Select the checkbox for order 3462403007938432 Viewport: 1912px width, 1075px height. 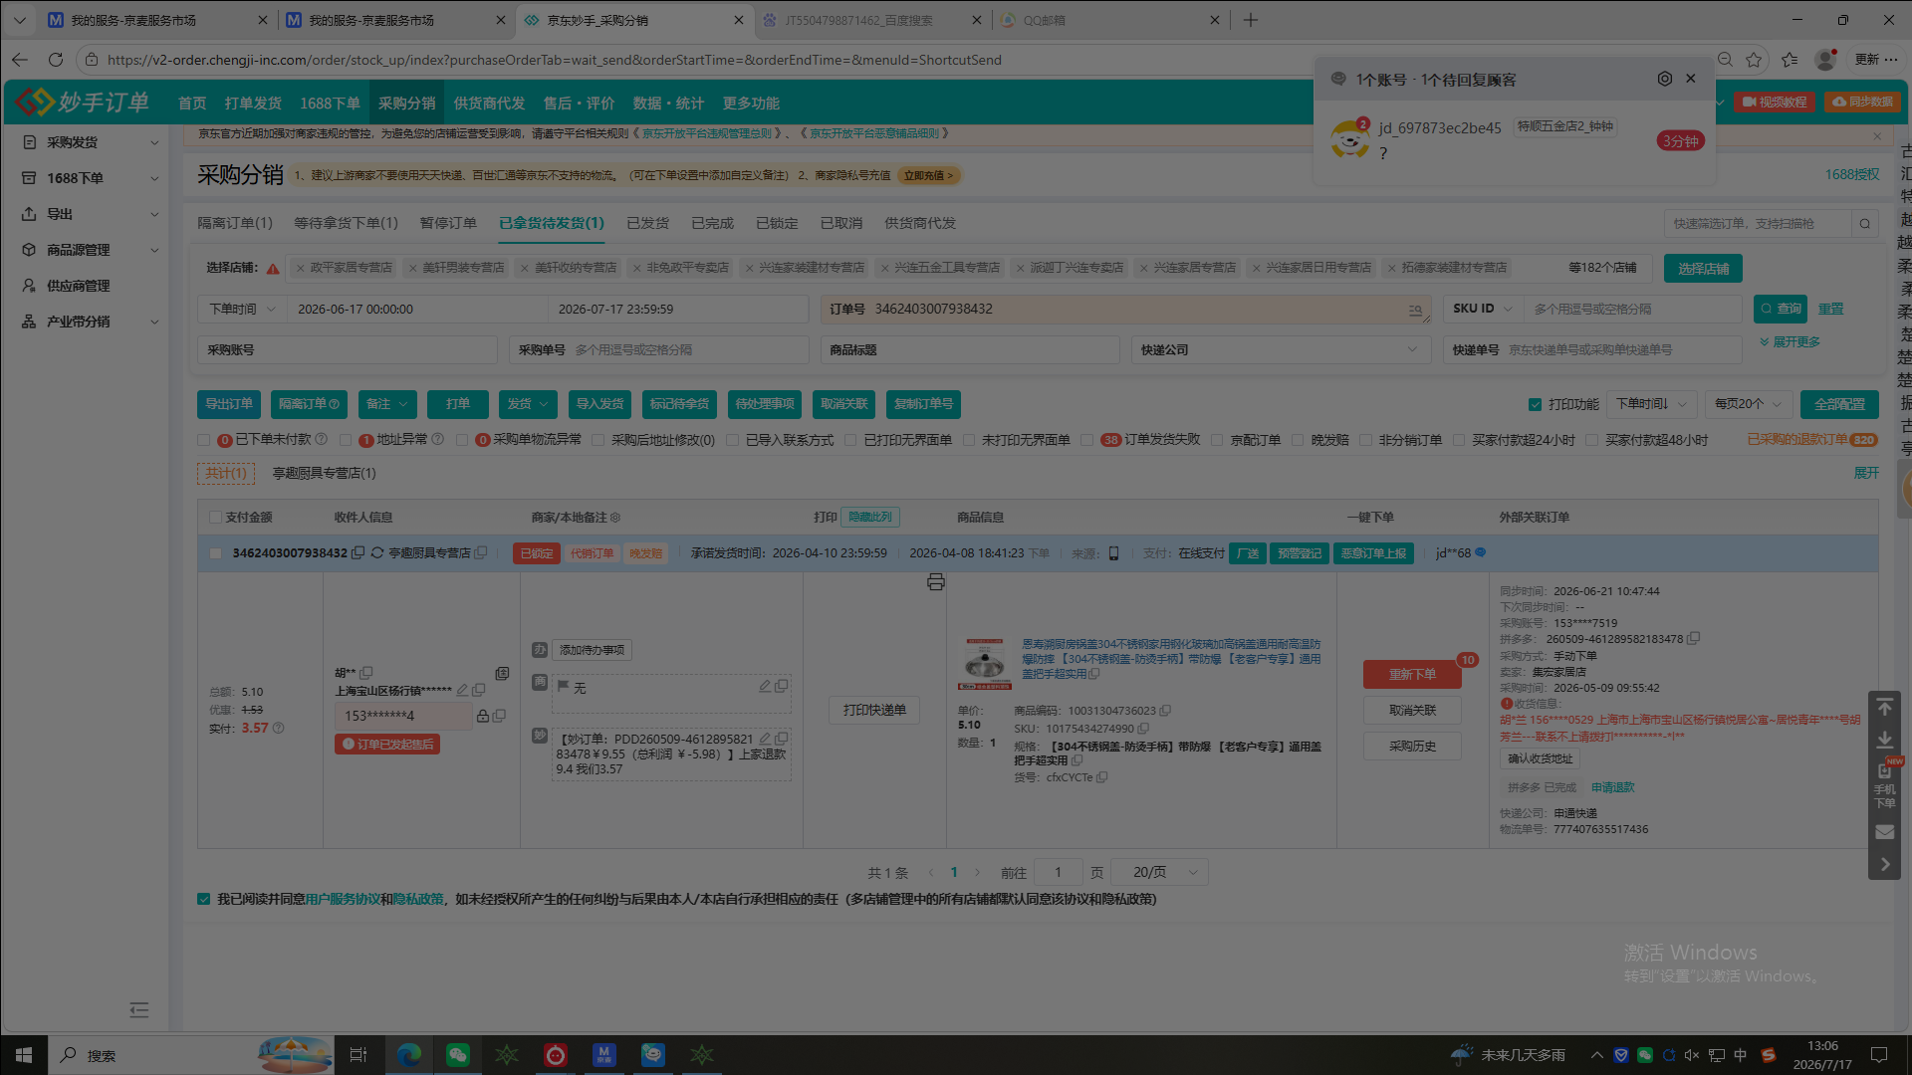pyautogui.click(x=216, y=553)
